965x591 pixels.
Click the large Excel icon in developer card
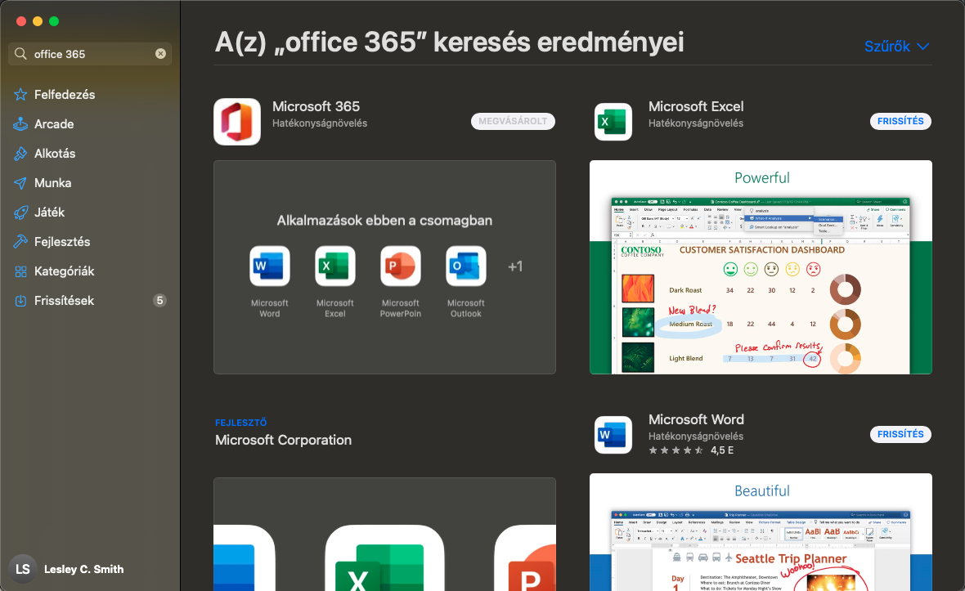[x=384, y=557]
